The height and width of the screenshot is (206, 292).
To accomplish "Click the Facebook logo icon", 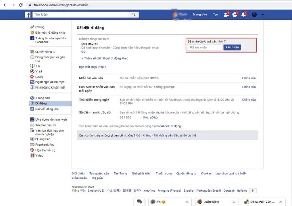I will [28, 15].
